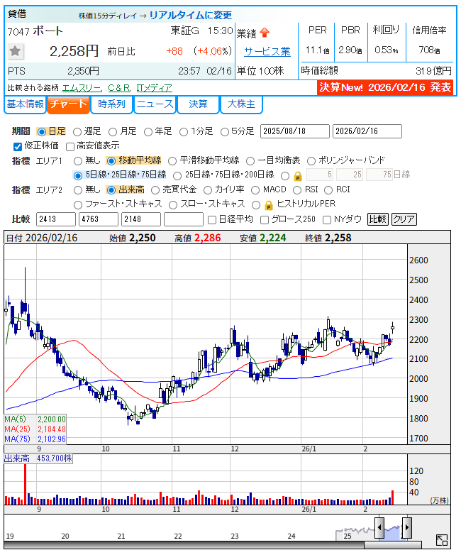
Task: Open compared stock ITメディア
Action: tap(154, 88)
